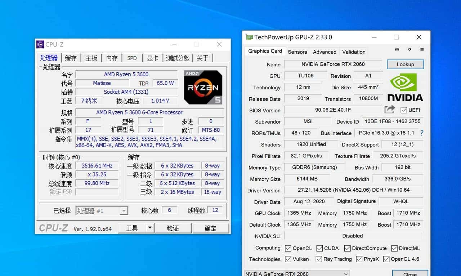Click the question mark beside Bus Interface

pos(421,133)
